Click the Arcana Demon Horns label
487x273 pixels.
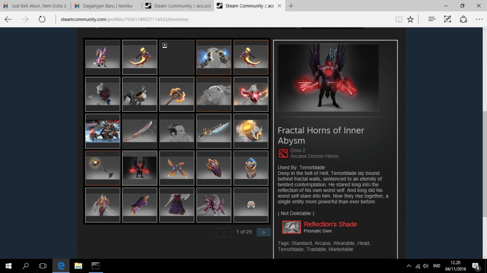click(314, 156)
